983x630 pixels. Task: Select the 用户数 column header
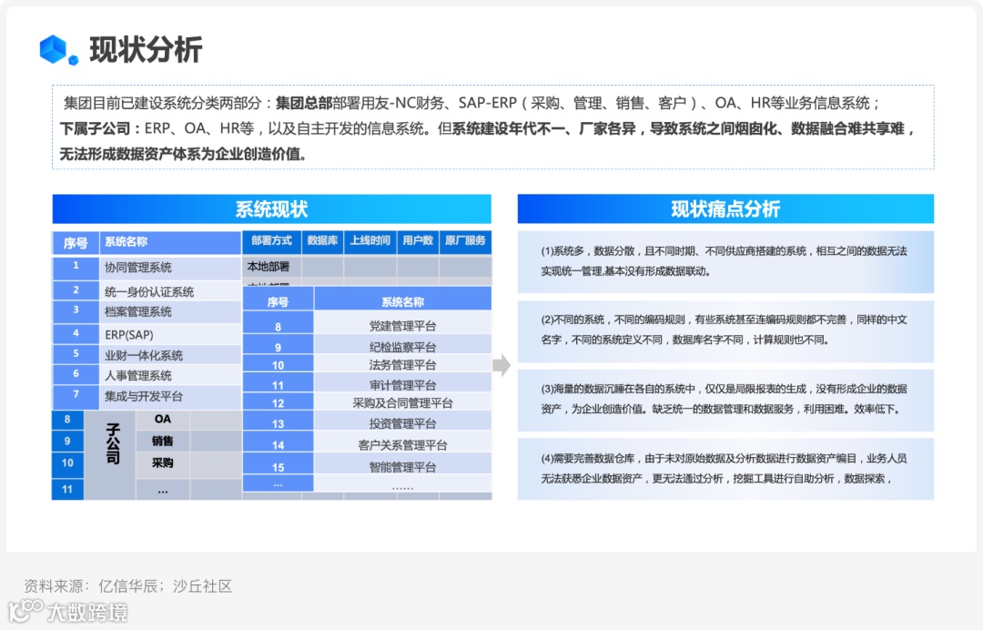[418, 241]
